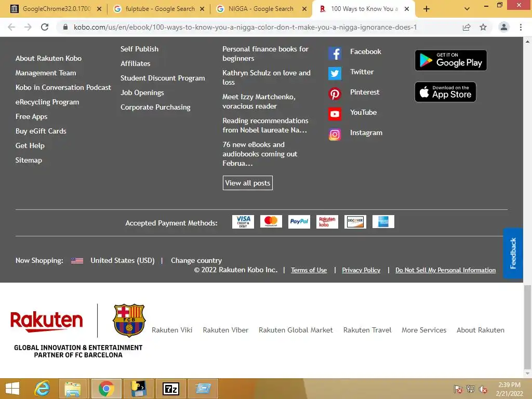Select the Visa payment logo

coord(243,221)
